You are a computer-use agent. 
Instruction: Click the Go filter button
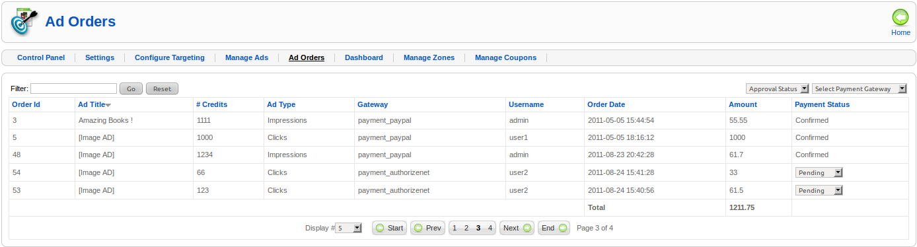point(131,88)
